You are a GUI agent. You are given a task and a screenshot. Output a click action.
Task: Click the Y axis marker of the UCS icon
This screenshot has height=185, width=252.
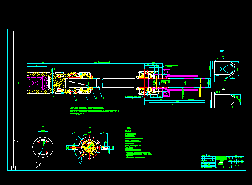click(x=17, y=142)
